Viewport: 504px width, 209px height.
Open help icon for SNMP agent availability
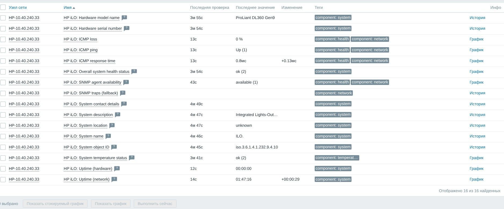126,82
